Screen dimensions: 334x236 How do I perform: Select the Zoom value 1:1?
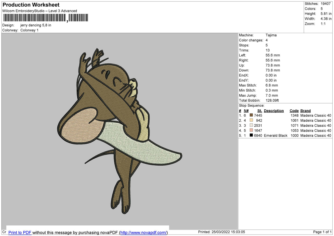[324, 24]
